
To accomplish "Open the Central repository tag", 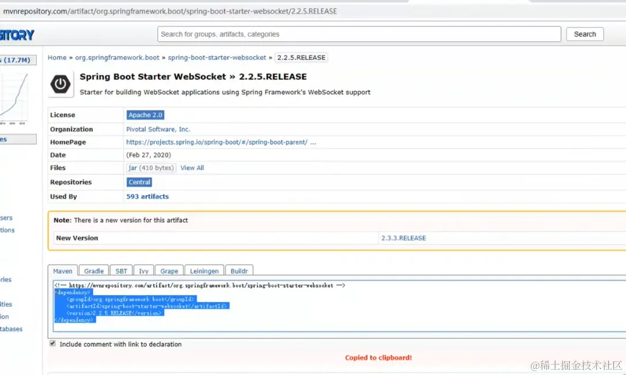I will pos(139,182).
